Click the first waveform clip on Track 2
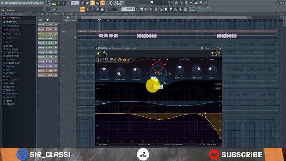This screenshot has width=286, height=161. pos(108,36)
